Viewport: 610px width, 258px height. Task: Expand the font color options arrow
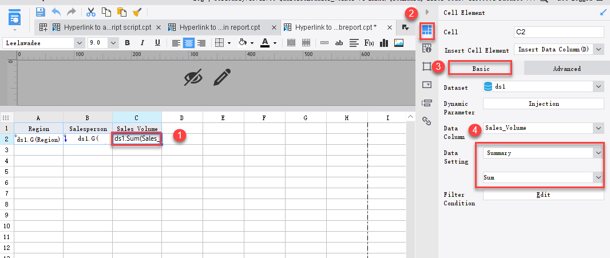pos(275,43)
